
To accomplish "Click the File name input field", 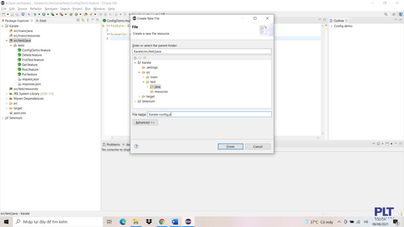I will [209, 114].
